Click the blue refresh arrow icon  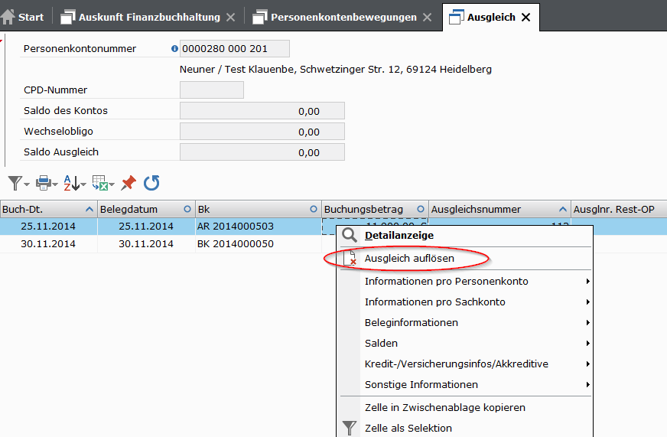pos(151,183)
